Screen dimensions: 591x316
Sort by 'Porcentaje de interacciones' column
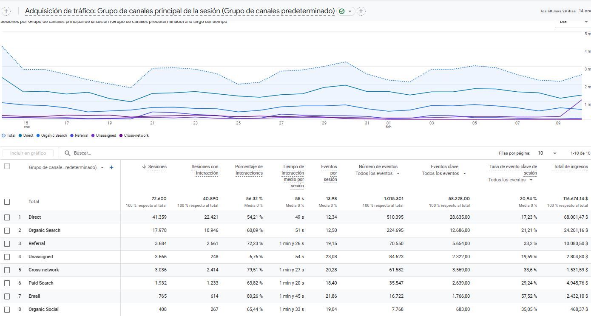click(249, 169)
